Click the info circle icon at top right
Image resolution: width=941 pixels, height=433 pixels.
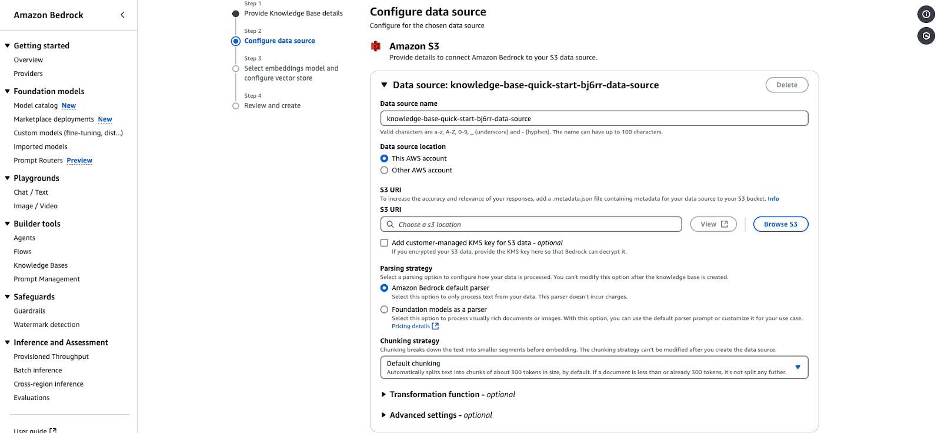click(926, 14)
